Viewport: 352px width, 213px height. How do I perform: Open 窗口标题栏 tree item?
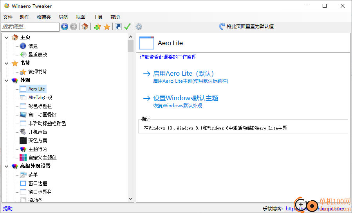tap(40, 192)
